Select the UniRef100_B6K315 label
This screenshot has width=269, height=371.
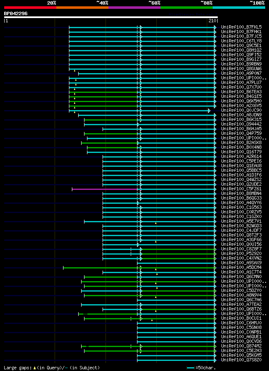click(x=241, y=119)
